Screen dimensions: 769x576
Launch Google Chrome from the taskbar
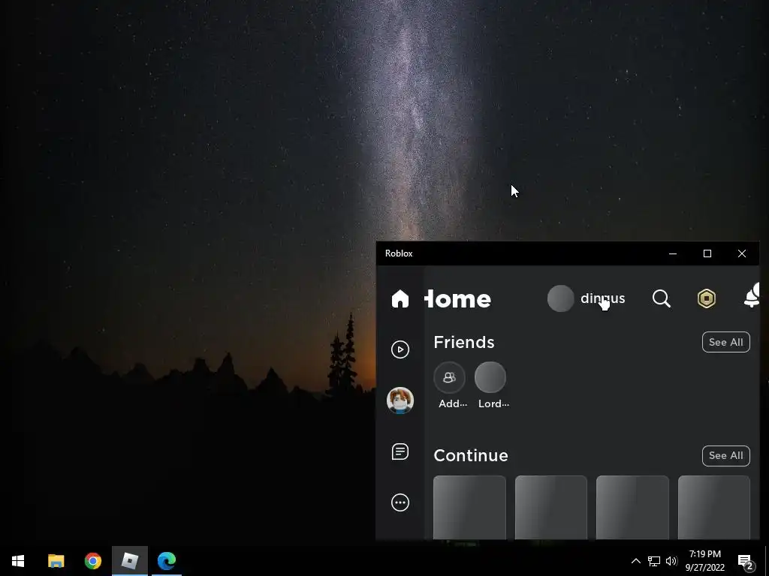[x=92, y=561]
